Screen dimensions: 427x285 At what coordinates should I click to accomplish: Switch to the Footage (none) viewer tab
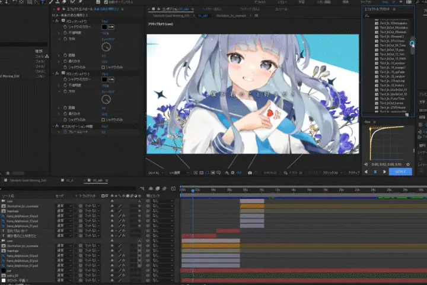[x=250, y=9]
